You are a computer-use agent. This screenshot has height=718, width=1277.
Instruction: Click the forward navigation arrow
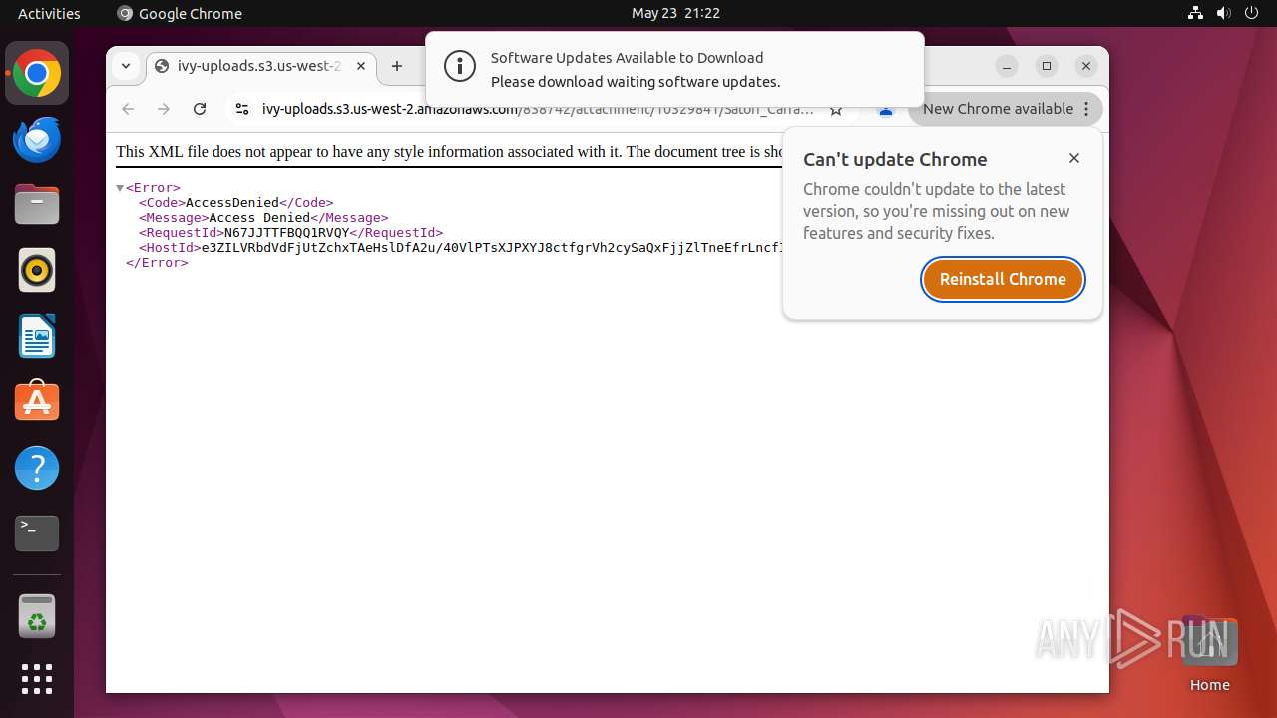click(164, 109)
